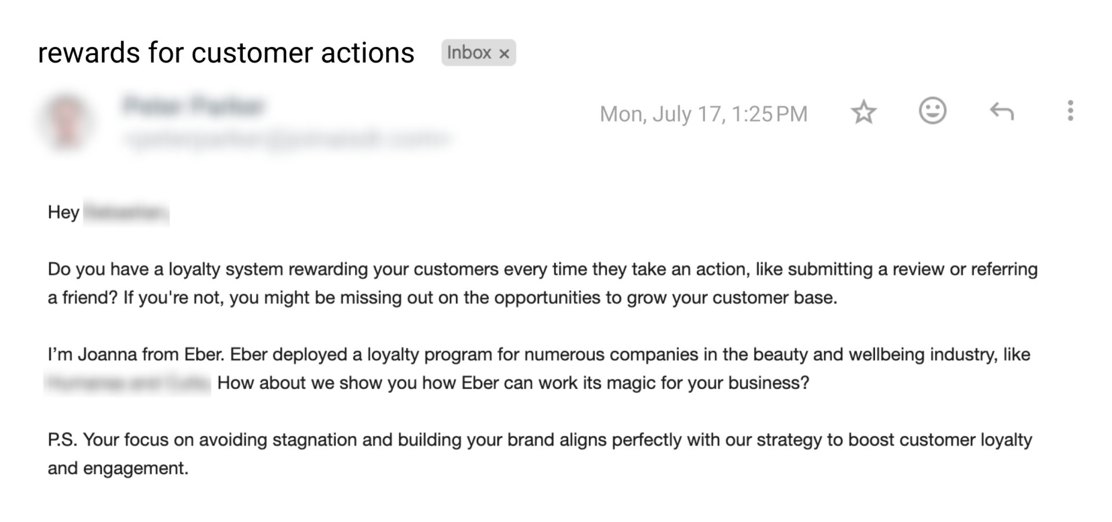Screen dimensions: 1112x522
Task: Click the blurred recipient name after "Hey"
Action: tap(126, 213)
